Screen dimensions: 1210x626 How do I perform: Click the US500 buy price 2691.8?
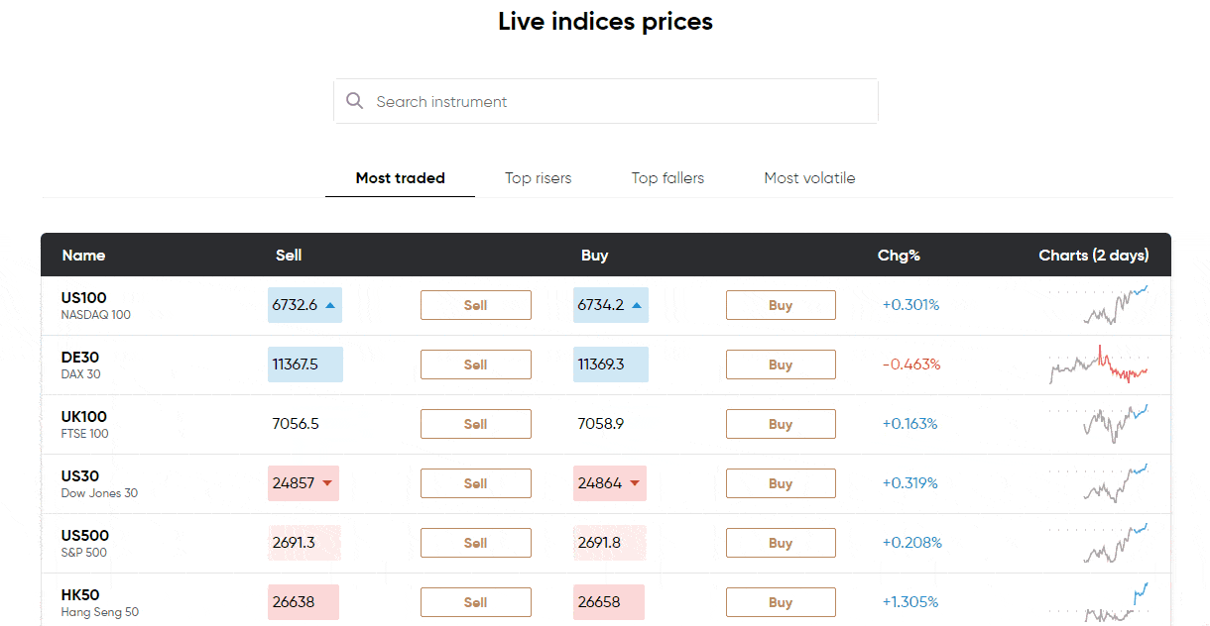click(610, 543)
